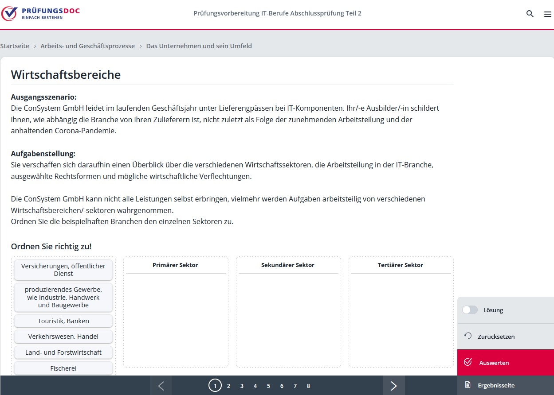Open the hamburger menu icon
This screenshot has width=554, height=395.
pyautogui.click(x=547, y=14)
